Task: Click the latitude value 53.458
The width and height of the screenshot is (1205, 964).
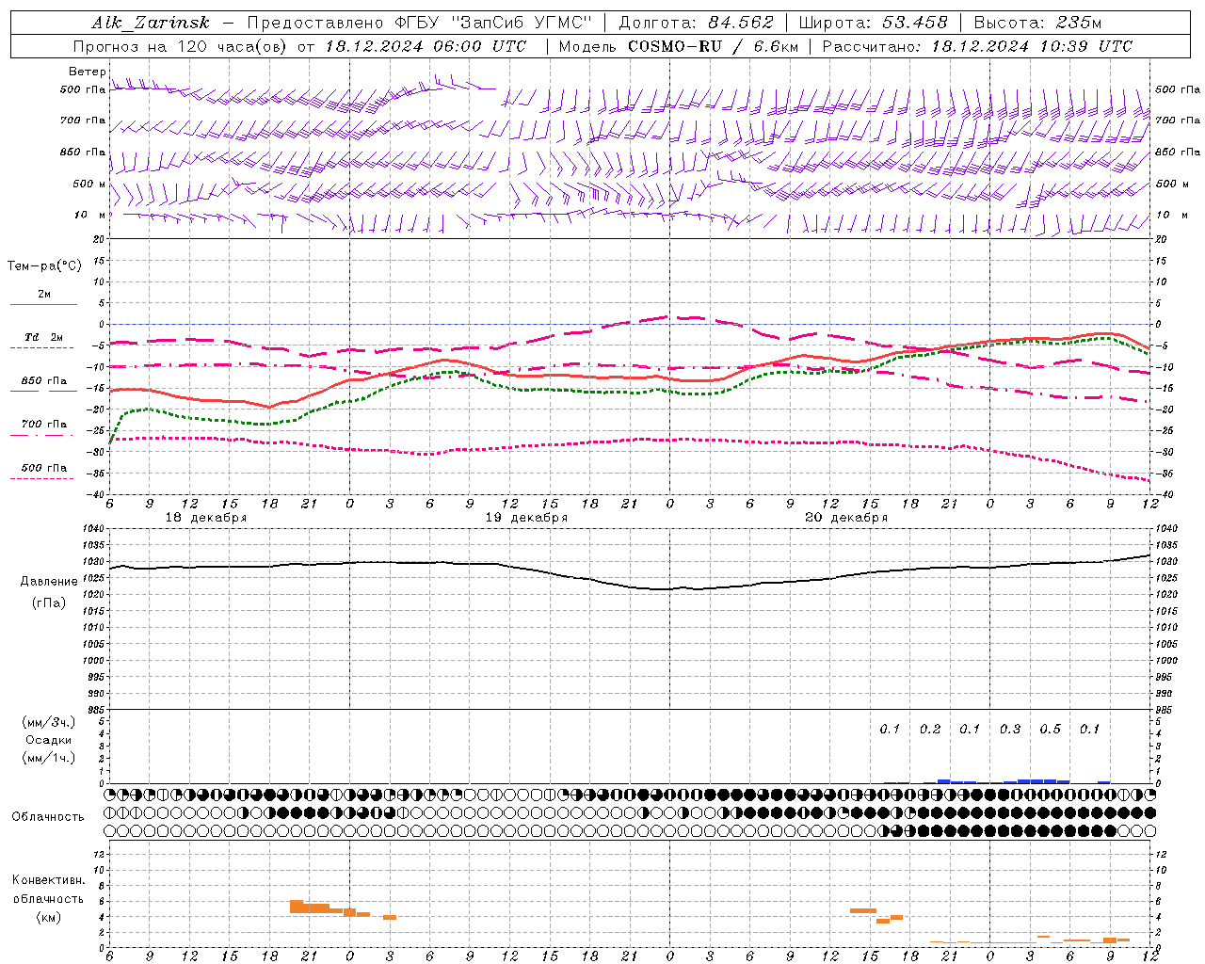Action: [915, 23]
